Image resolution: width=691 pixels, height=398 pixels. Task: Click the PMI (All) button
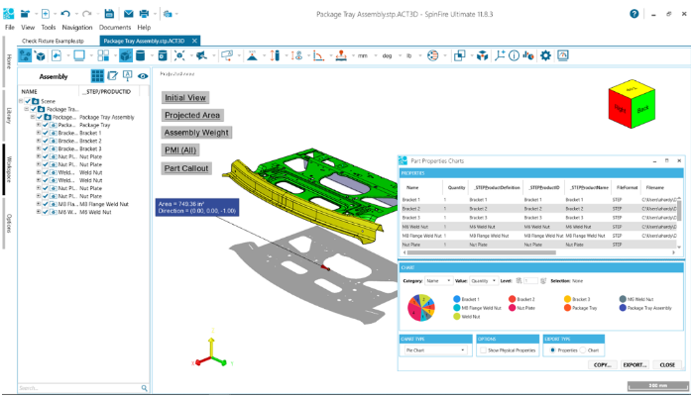pos(180,150)
